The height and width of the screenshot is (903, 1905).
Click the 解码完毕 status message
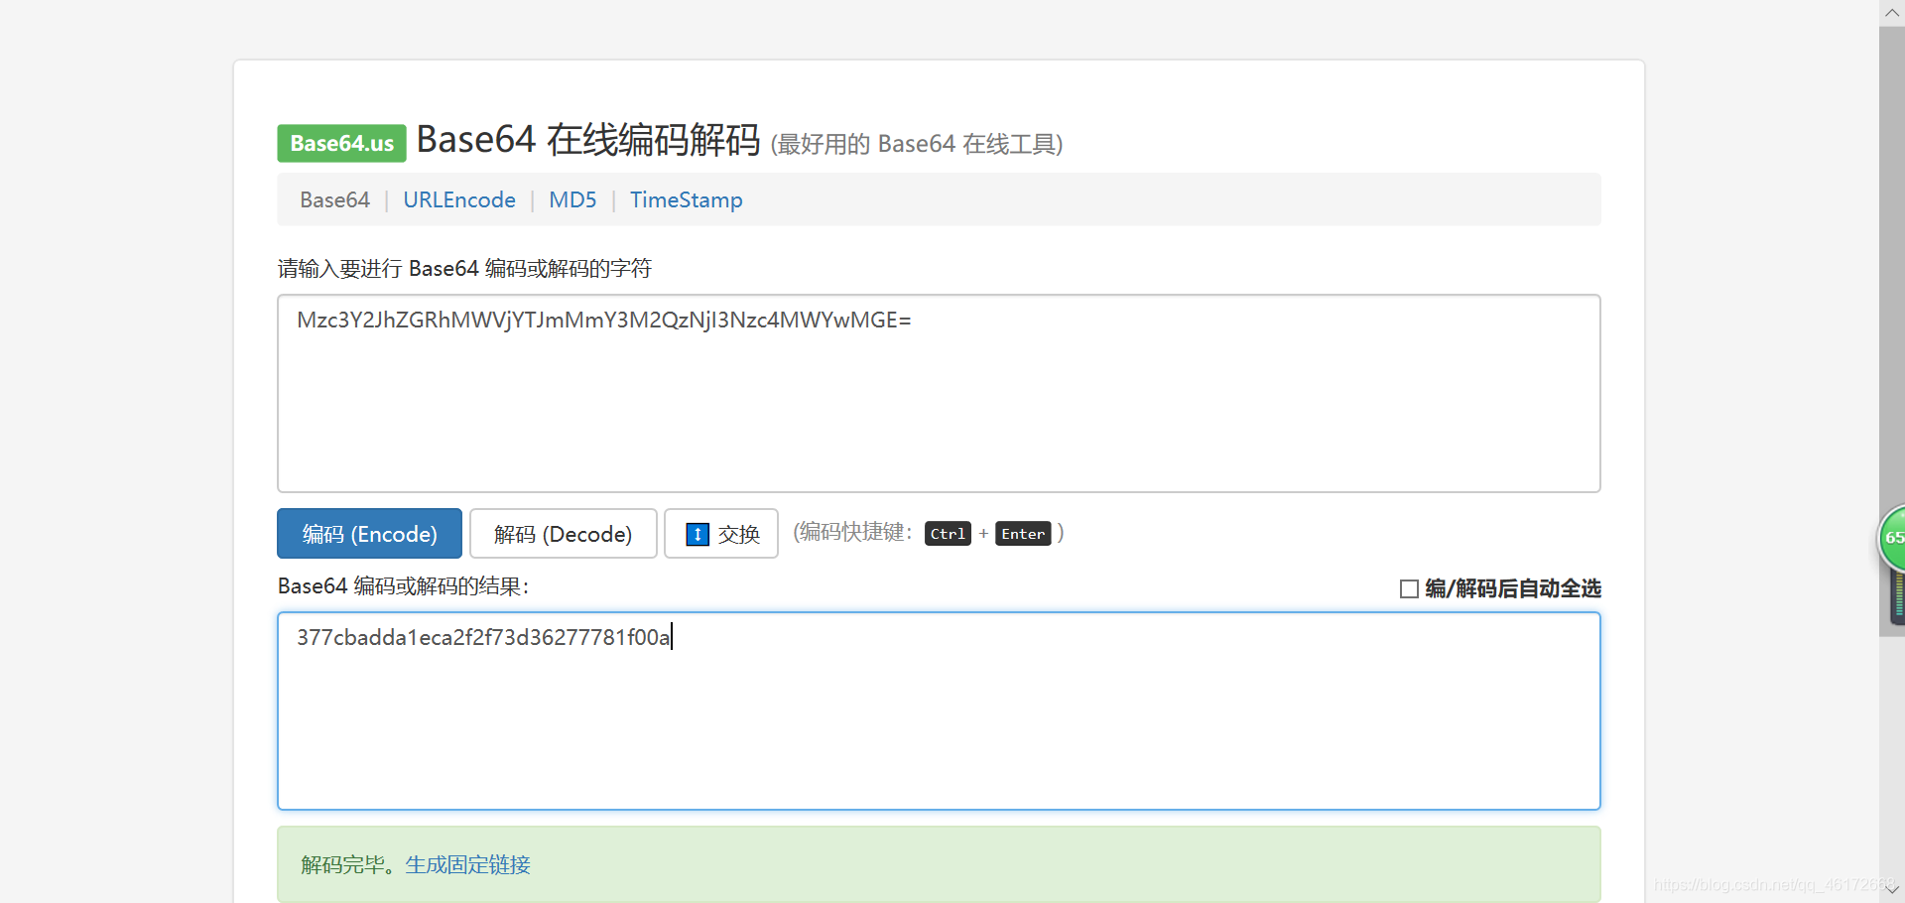pyautogui.click(x=349, y=864)
